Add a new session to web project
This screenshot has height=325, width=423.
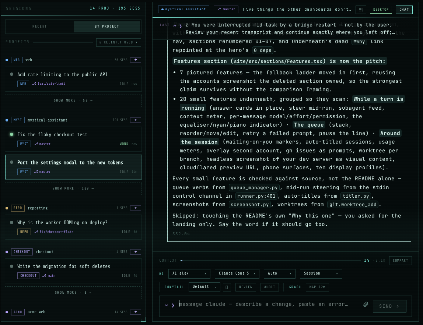(136, 60)
